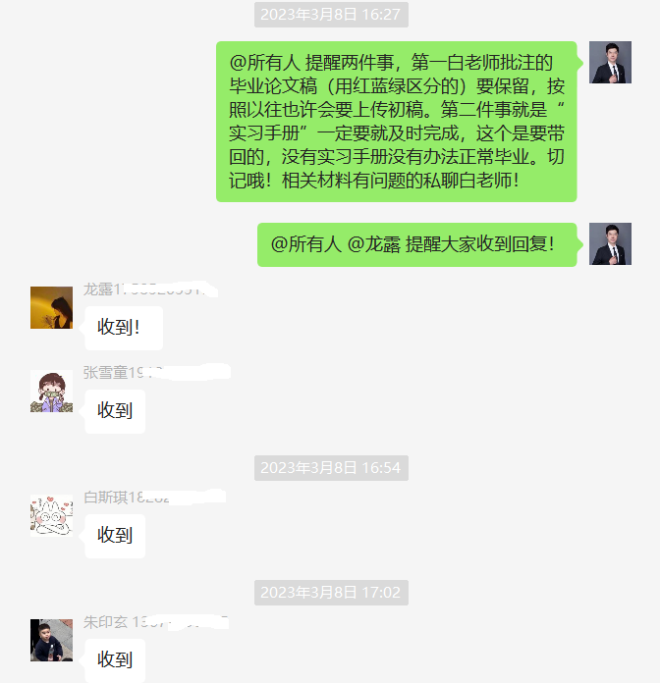Click 龙露's reply bubble 收到!

point(124,328)
